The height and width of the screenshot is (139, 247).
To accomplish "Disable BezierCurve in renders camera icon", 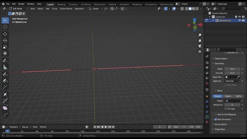I will click(244, 20).
